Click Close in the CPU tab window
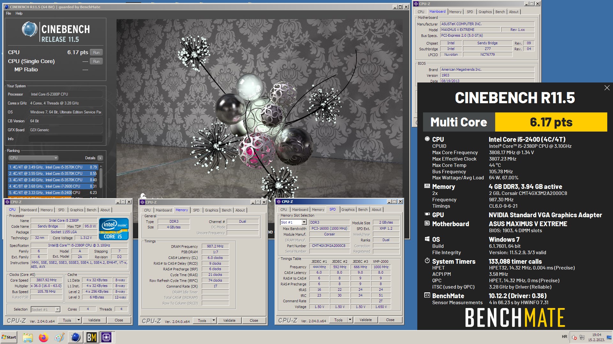The image size is (613, 344). coord(119,320)
